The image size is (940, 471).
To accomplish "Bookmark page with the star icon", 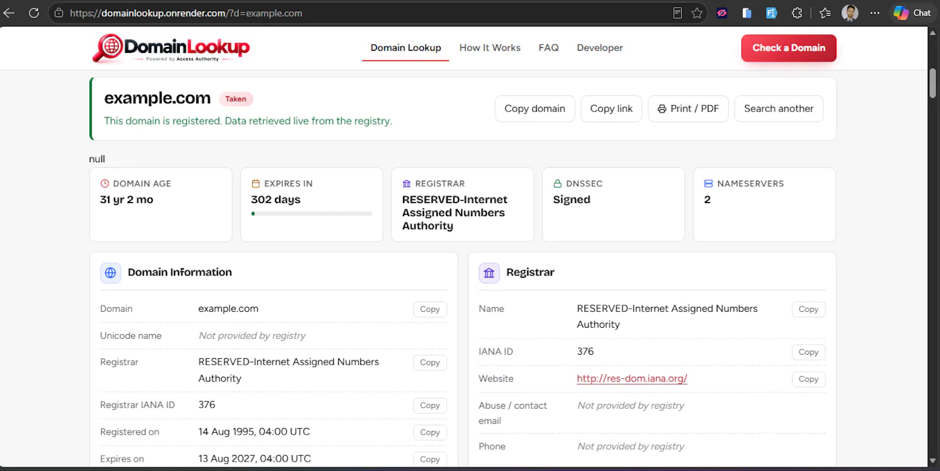I will 697,13.
